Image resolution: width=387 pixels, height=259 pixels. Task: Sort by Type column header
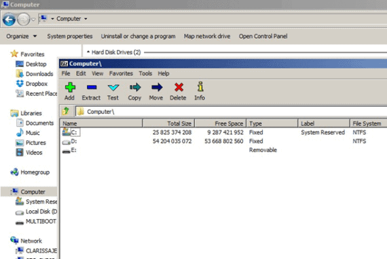(x=272, y=123)
